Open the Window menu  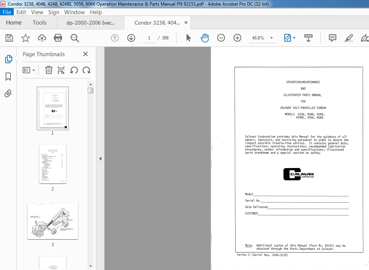pos(74,12)
